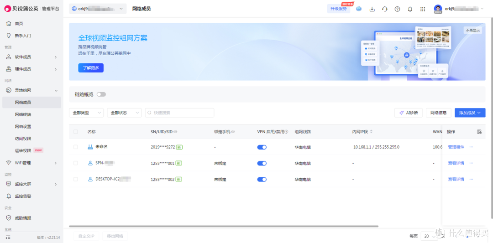
Task: Toggle VPN switch for SPN row
Action: (x=262, y=163)
